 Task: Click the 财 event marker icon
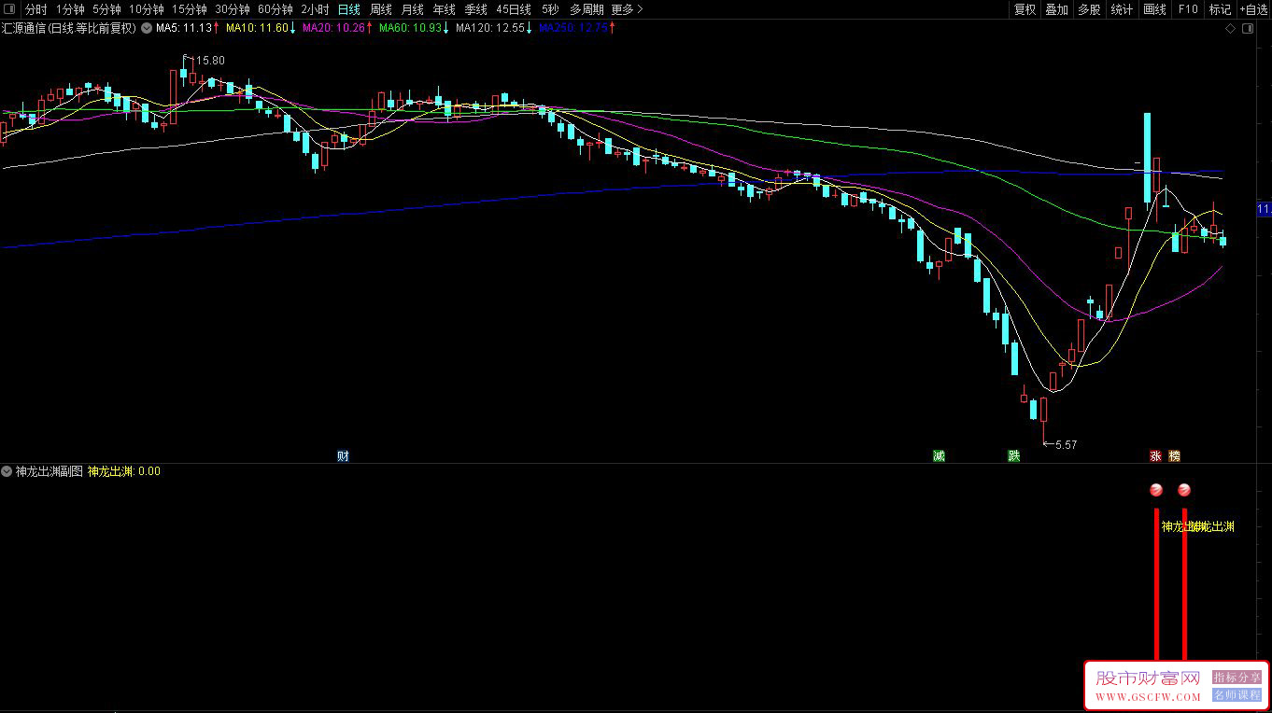point(343,456)
